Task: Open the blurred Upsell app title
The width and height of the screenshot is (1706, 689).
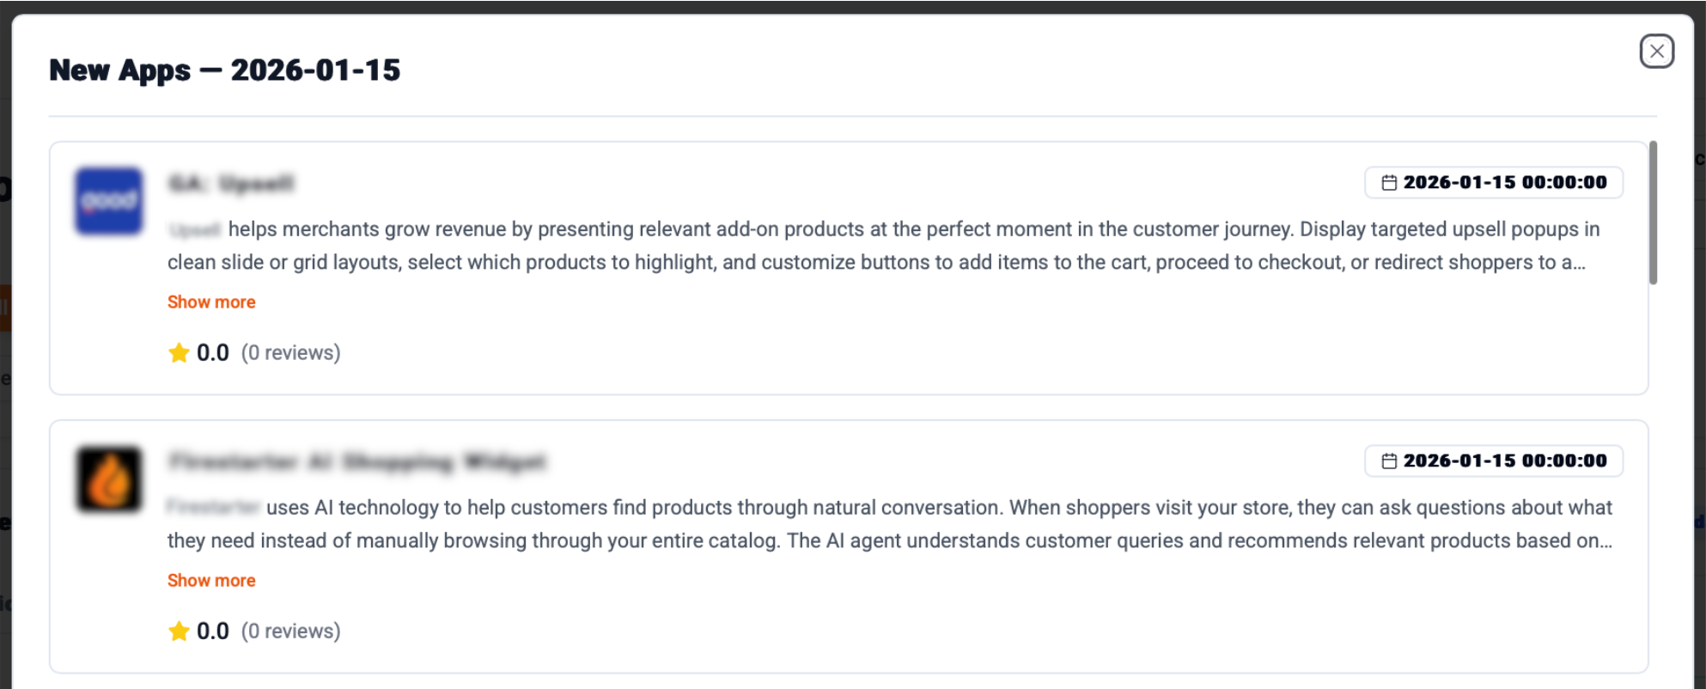Action: point(231,184)
